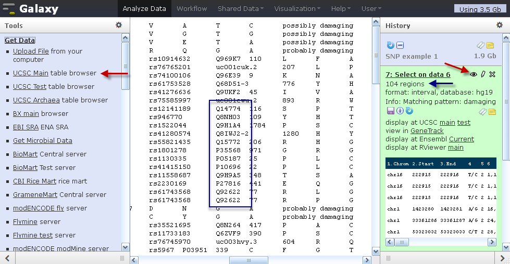Display dataset at Ensembl Current

click(x=462, y=139)
